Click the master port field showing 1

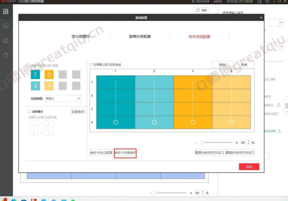point(34,123)
